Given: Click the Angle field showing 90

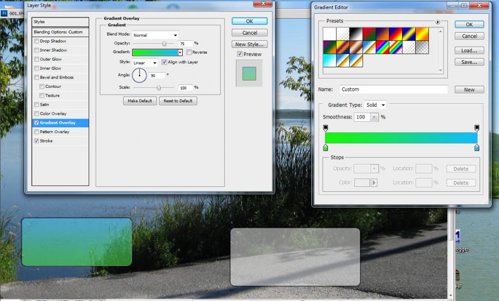Looking at the screenshot, I should coord(157,76).
